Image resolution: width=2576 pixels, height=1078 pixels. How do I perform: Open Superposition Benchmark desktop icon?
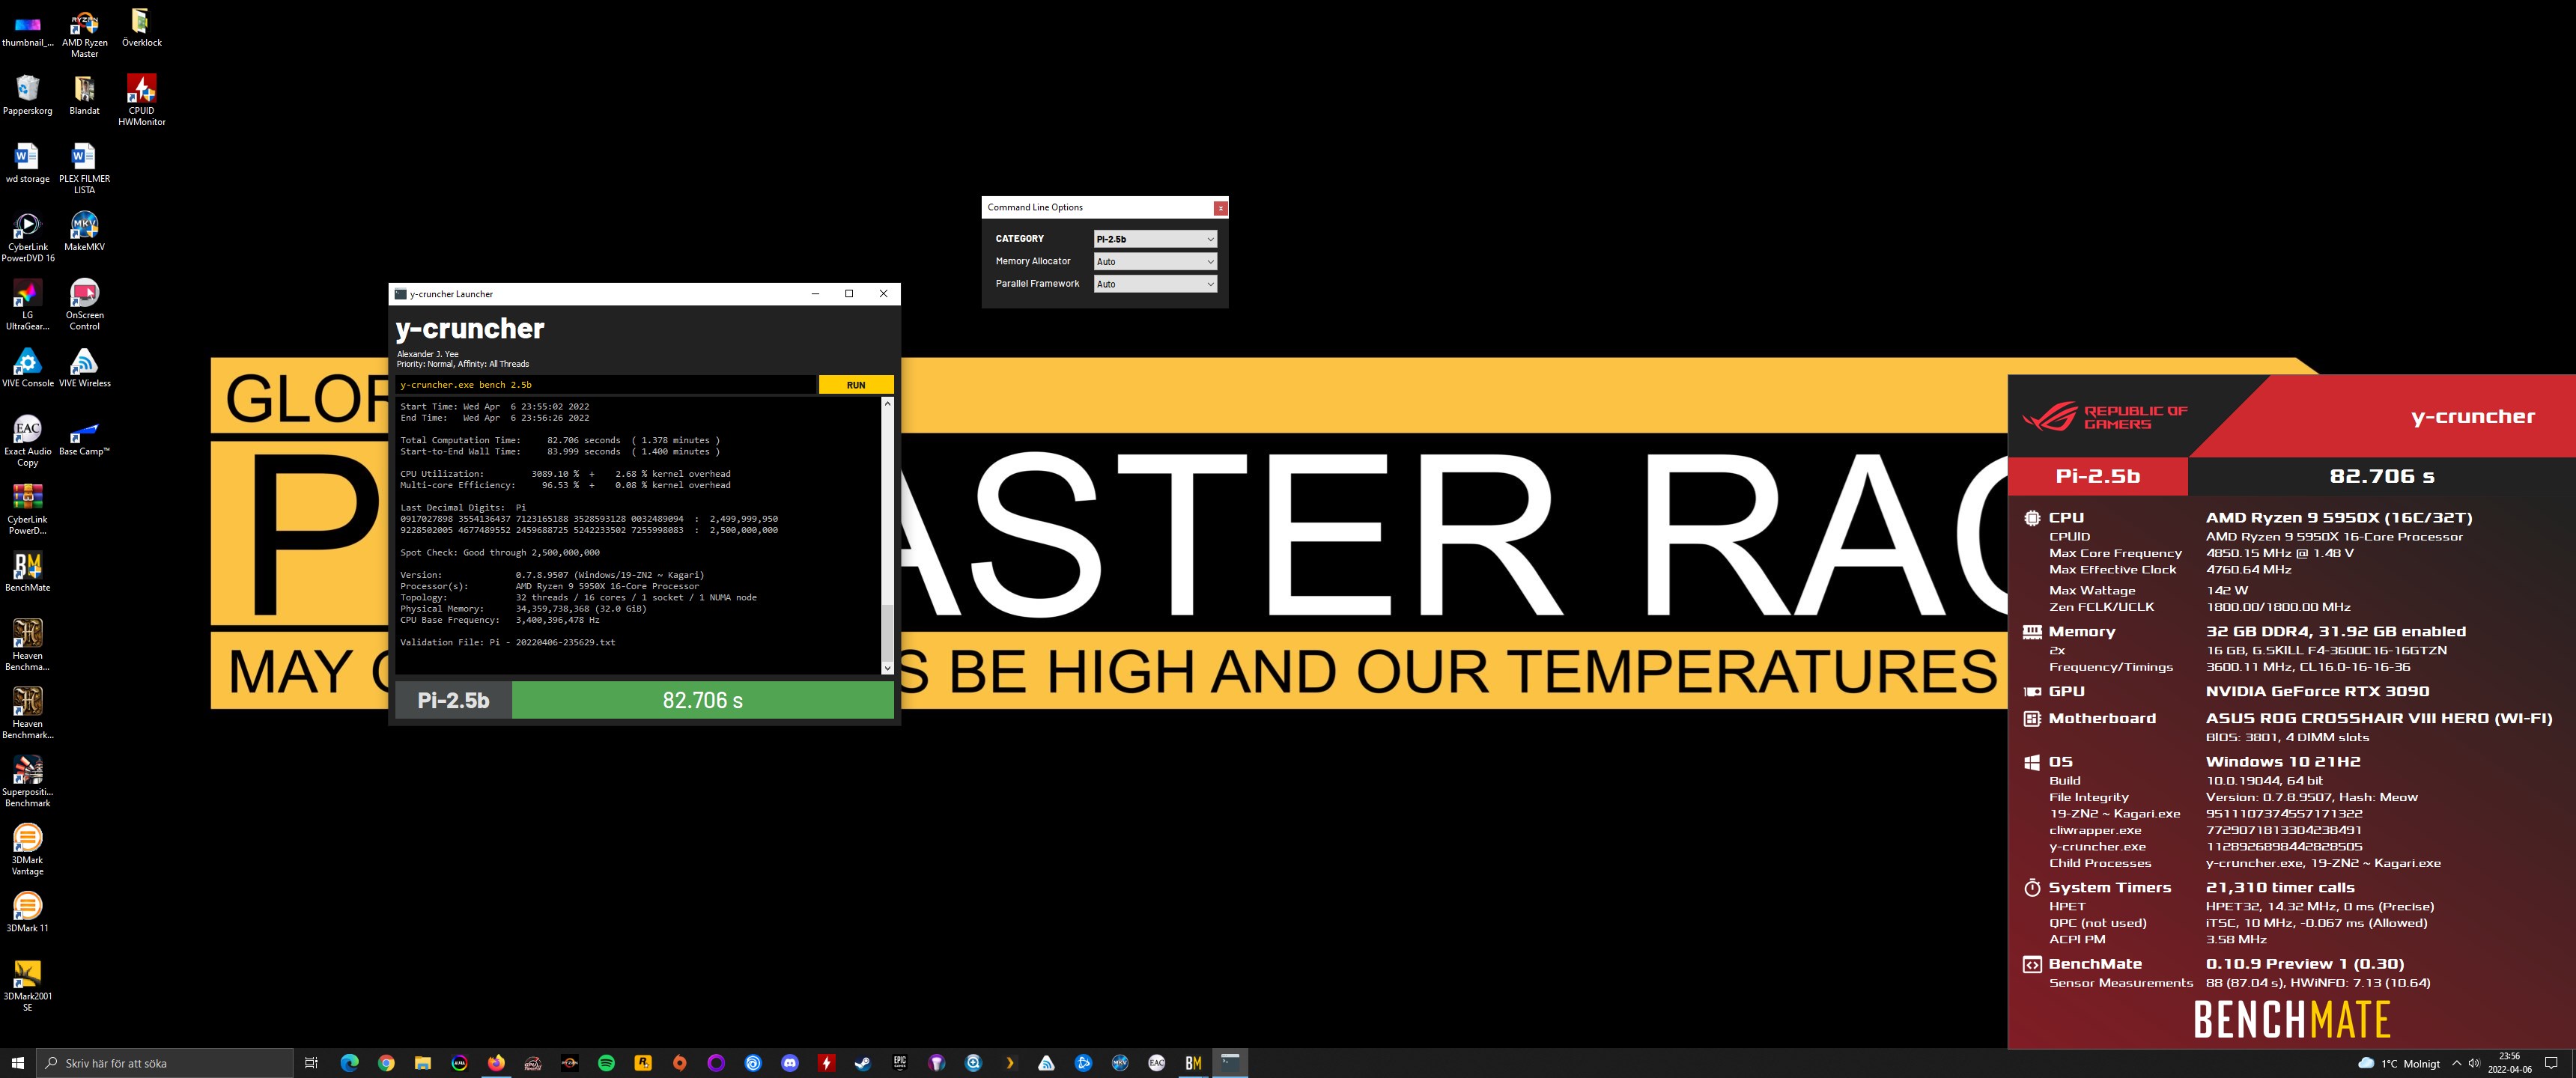28,781
